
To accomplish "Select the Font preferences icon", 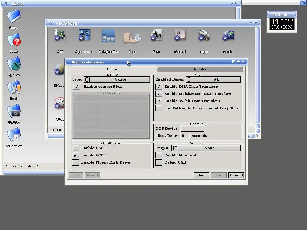I will 156,35.
